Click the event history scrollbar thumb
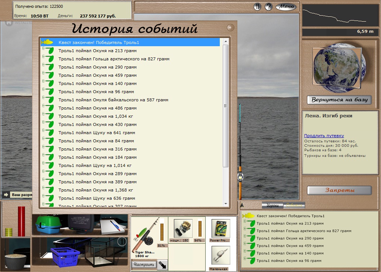Screen dimensions: 381x272 [225, 105]
